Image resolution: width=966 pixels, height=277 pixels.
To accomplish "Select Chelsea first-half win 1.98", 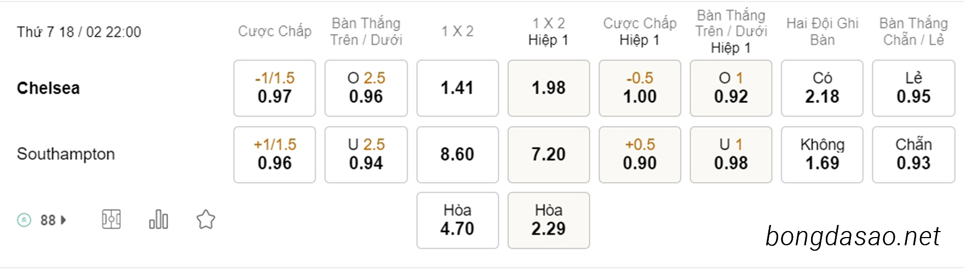I will pyautogui.click(x=549, y=88).
